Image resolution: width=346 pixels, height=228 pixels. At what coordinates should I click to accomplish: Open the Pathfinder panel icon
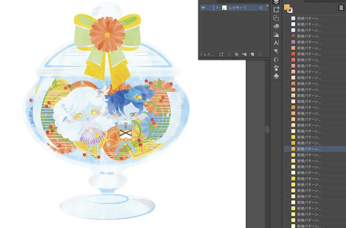276,18
